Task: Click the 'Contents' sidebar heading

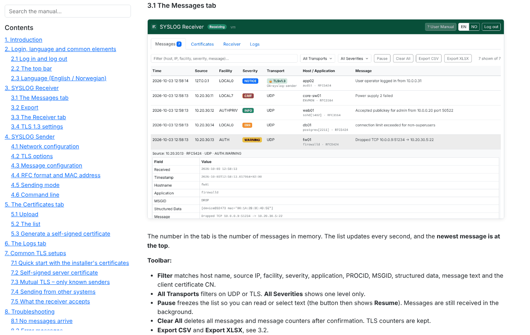Action: point(19,28)
